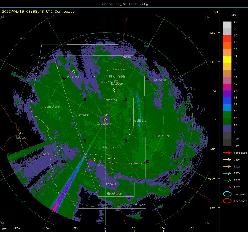The height and width of the screenshot is (232, 248).
Task: Click the red forecast arrow in legend
Action: point(227,153)
